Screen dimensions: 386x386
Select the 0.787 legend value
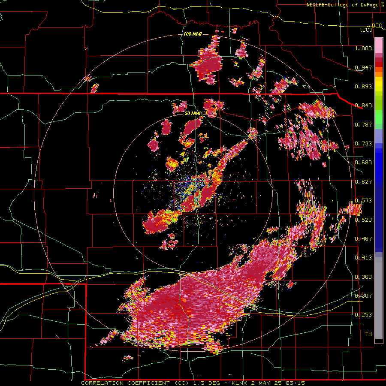(363, 124)
